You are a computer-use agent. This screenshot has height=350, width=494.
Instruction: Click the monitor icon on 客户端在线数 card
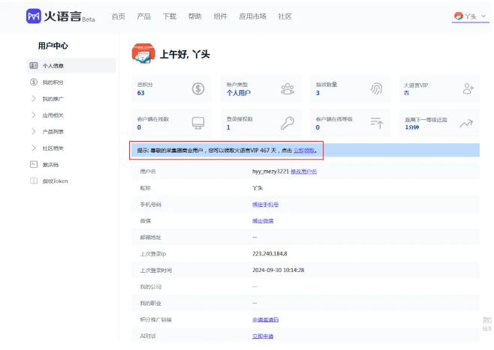coord(198,123)
